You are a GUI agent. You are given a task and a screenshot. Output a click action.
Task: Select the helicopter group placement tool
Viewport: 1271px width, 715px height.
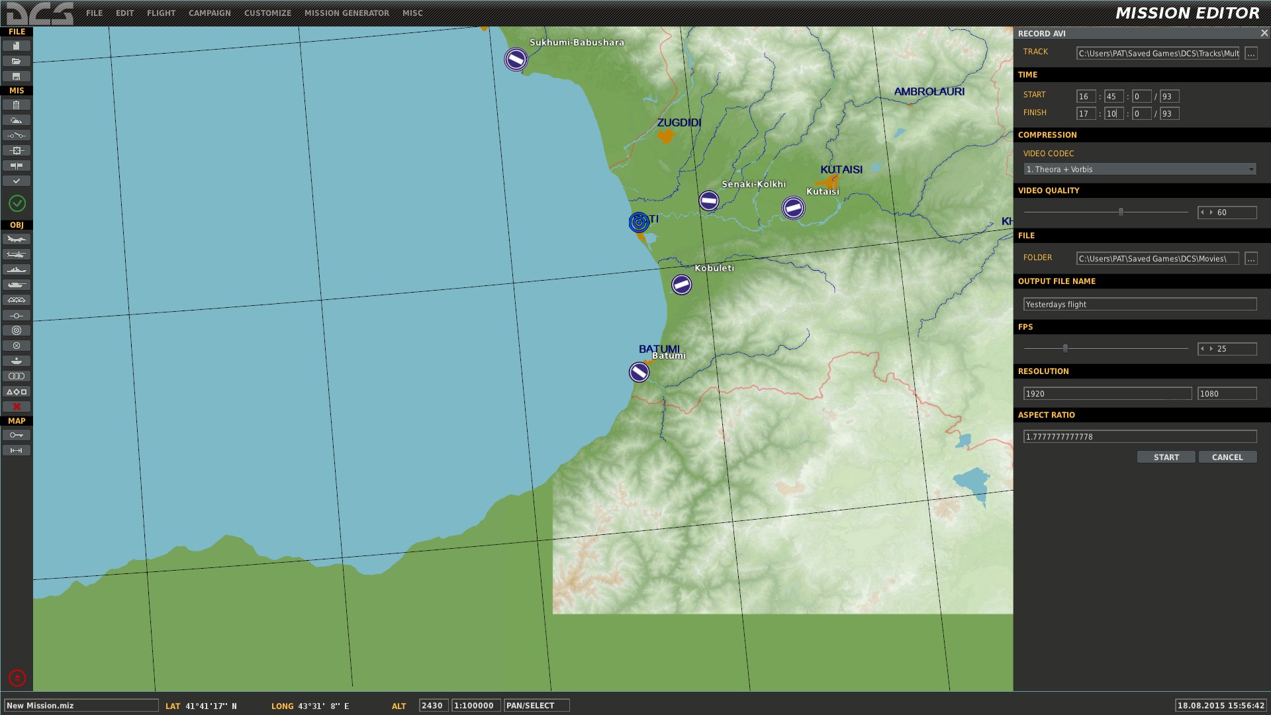pos(17,254)
